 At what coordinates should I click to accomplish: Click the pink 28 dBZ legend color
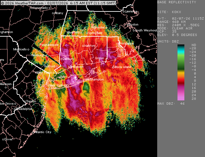pyautogui.click(x=181, y=97)
